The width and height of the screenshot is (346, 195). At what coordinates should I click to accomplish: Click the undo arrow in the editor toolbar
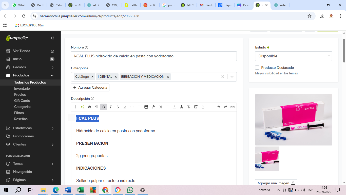coord(219,107)
